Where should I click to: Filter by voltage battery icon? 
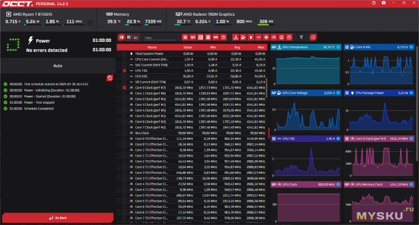[243, 37]
